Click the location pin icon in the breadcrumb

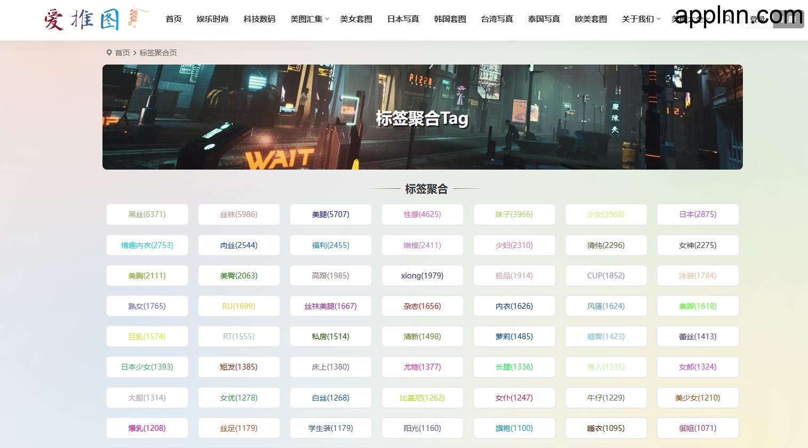pos(108,52)
